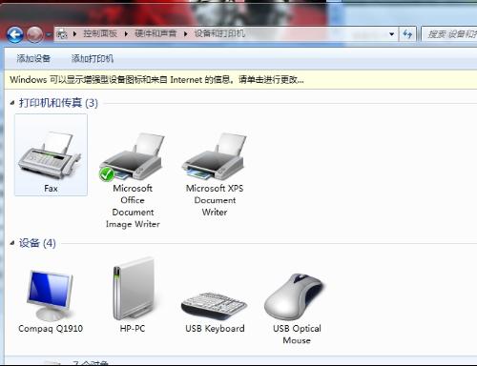The height and width of the screenshot is (366, 477).
Task: Click the Back navigation arrow
Action: (x=14, y=34)
